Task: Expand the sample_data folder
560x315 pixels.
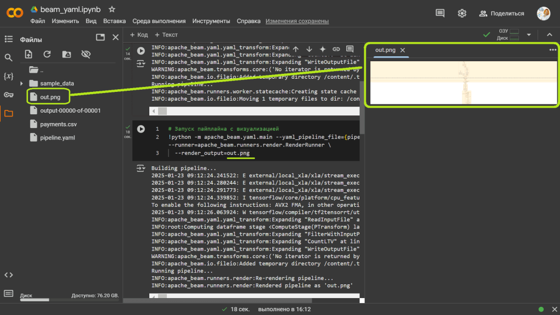Action: point(22,83)
